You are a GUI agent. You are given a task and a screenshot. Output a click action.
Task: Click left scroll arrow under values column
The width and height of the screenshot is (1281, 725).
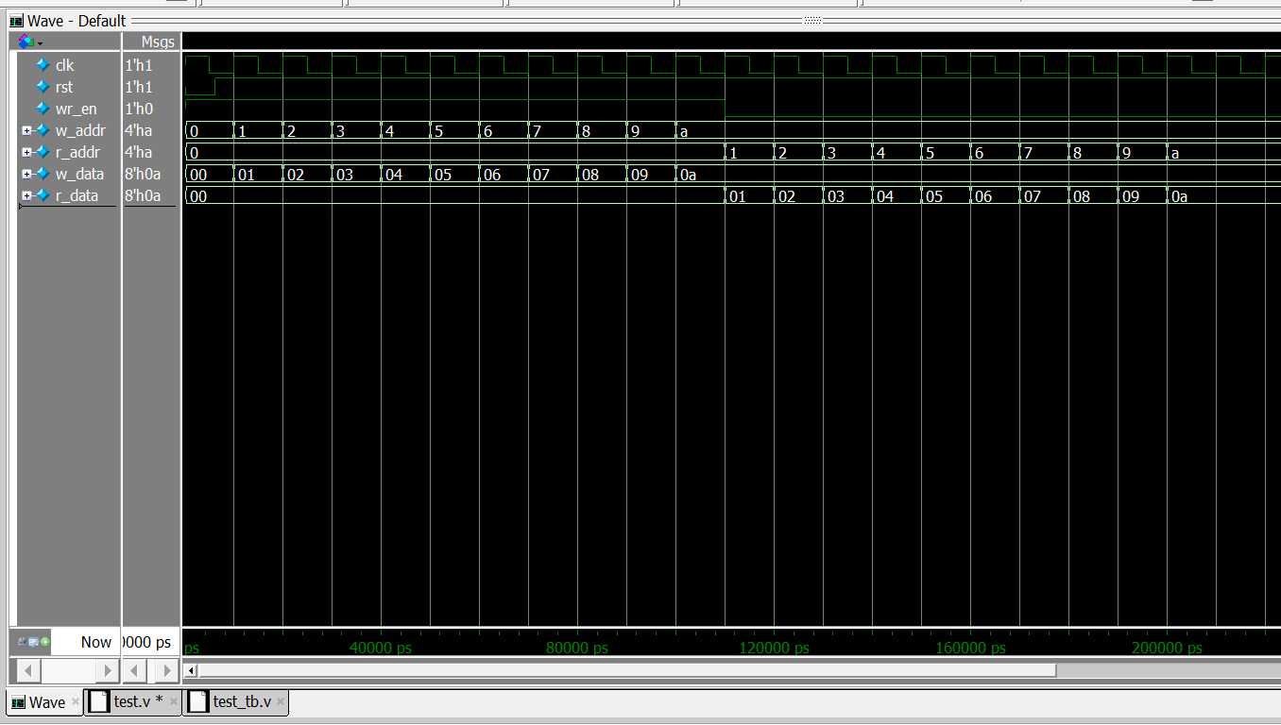[x=135, y=670]
